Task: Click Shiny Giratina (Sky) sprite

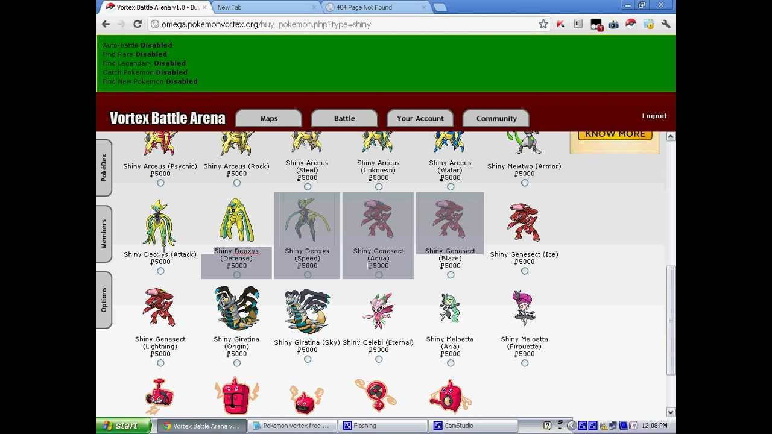Action: coord(307,311)
